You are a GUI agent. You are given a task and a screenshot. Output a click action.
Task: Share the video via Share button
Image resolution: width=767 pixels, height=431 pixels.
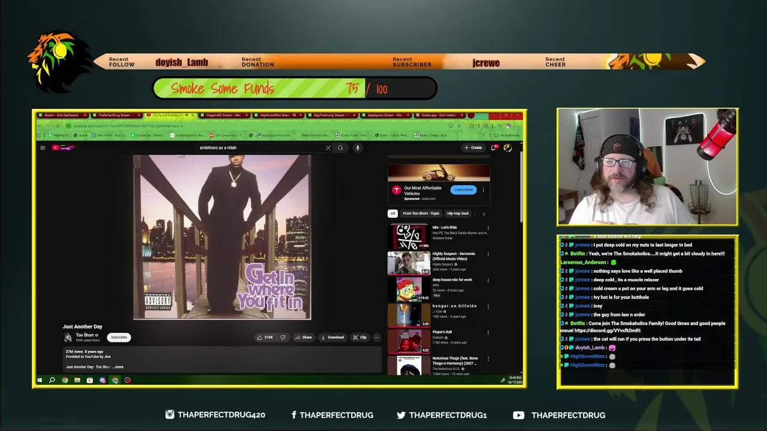[x=303, y=337]
